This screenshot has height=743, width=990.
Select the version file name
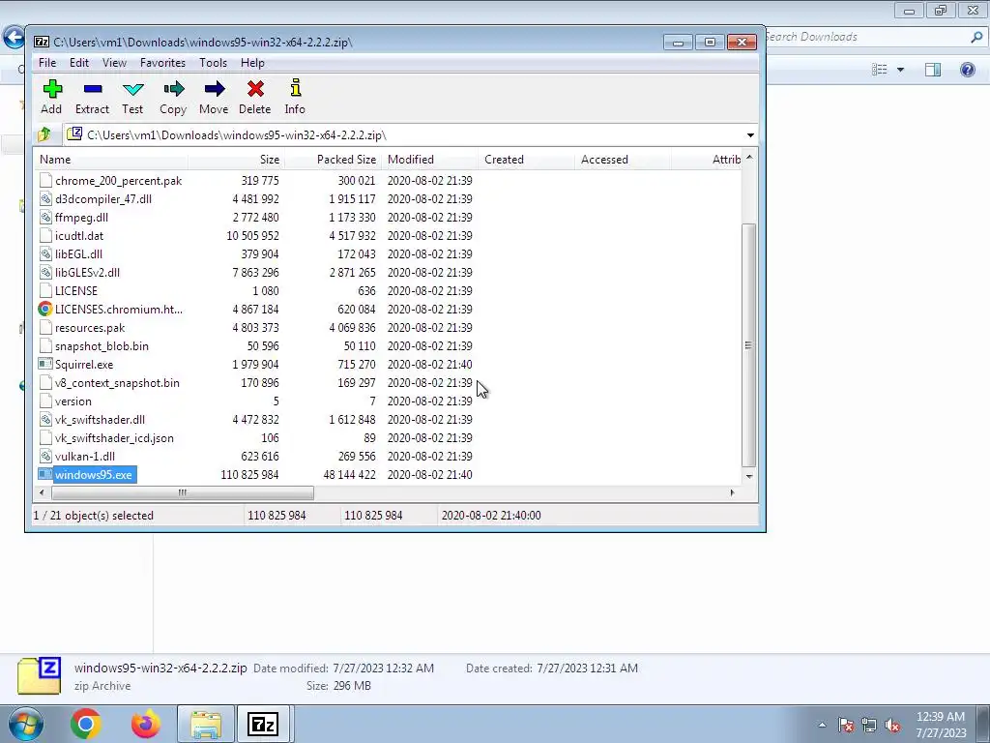click(x=73, y=401)
